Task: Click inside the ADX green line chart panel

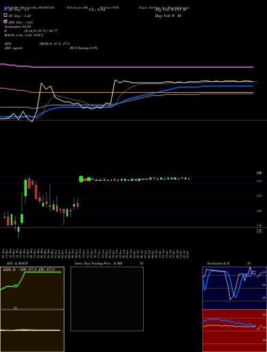Action: (32, 288)
